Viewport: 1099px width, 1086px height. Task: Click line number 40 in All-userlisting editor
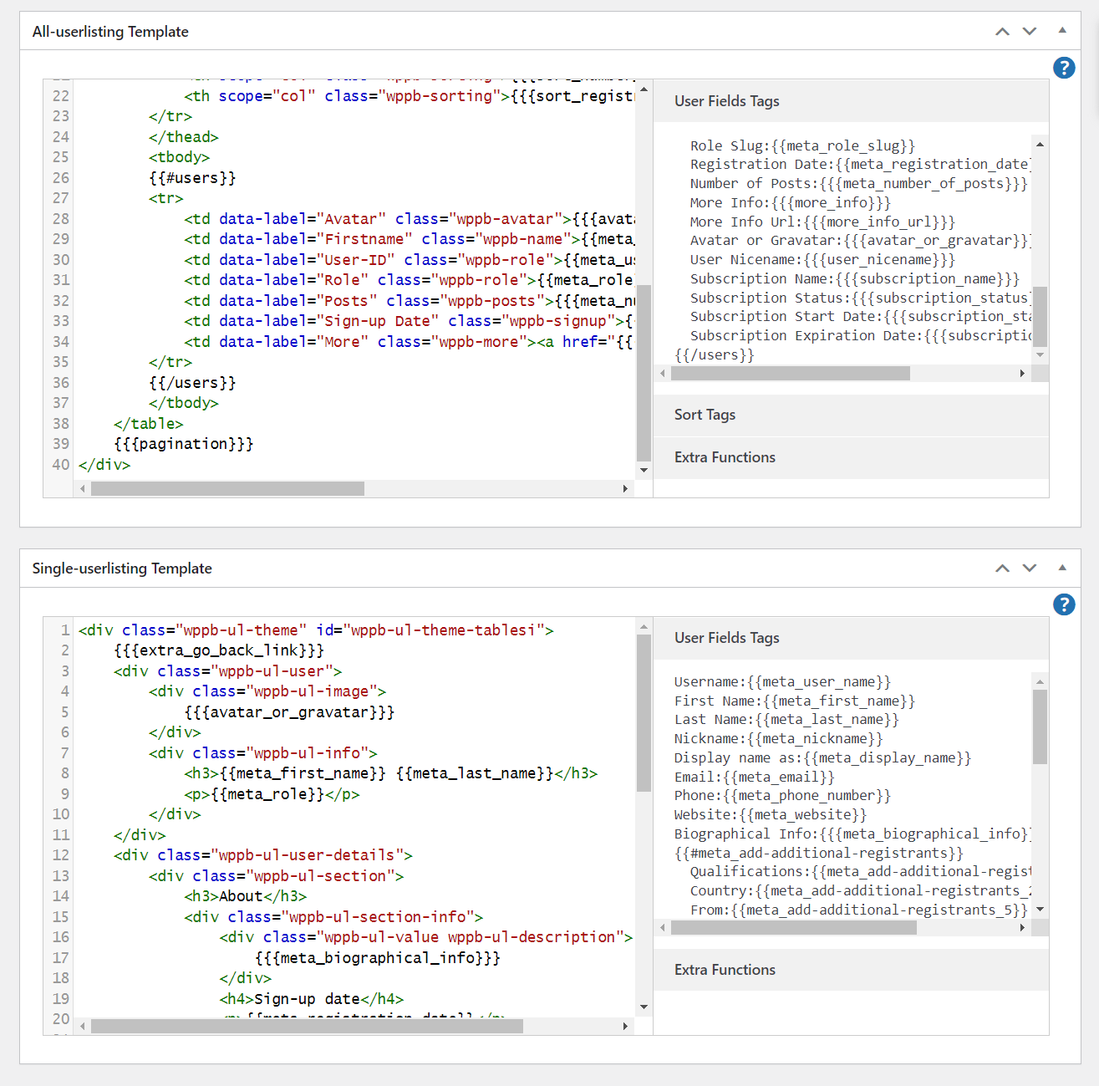[61, 465]
